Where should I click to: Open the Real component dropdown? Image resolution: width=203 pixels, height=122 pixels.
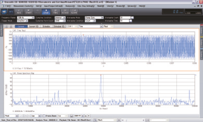coord(109,26)
